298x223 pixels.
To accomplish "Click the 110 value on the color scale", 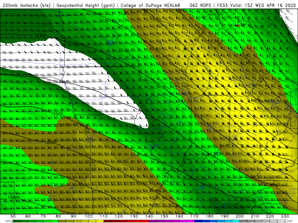I will pyautogui.click(x=104, y=216).
